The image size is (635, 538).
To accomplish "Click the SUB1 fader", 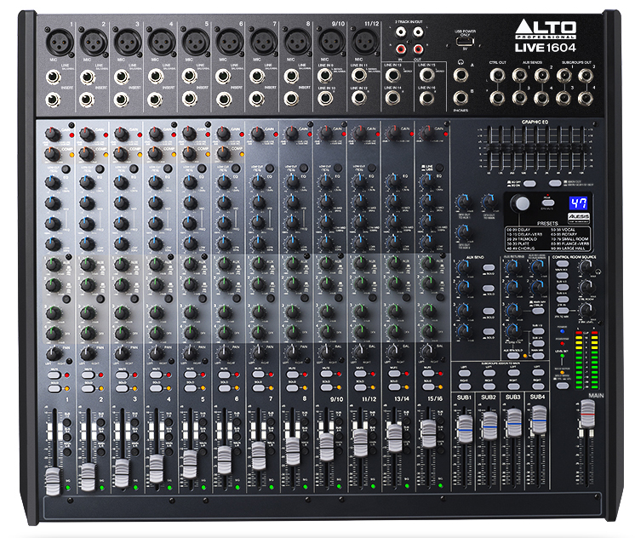I will pyautogui.click(x=465, y=428).
